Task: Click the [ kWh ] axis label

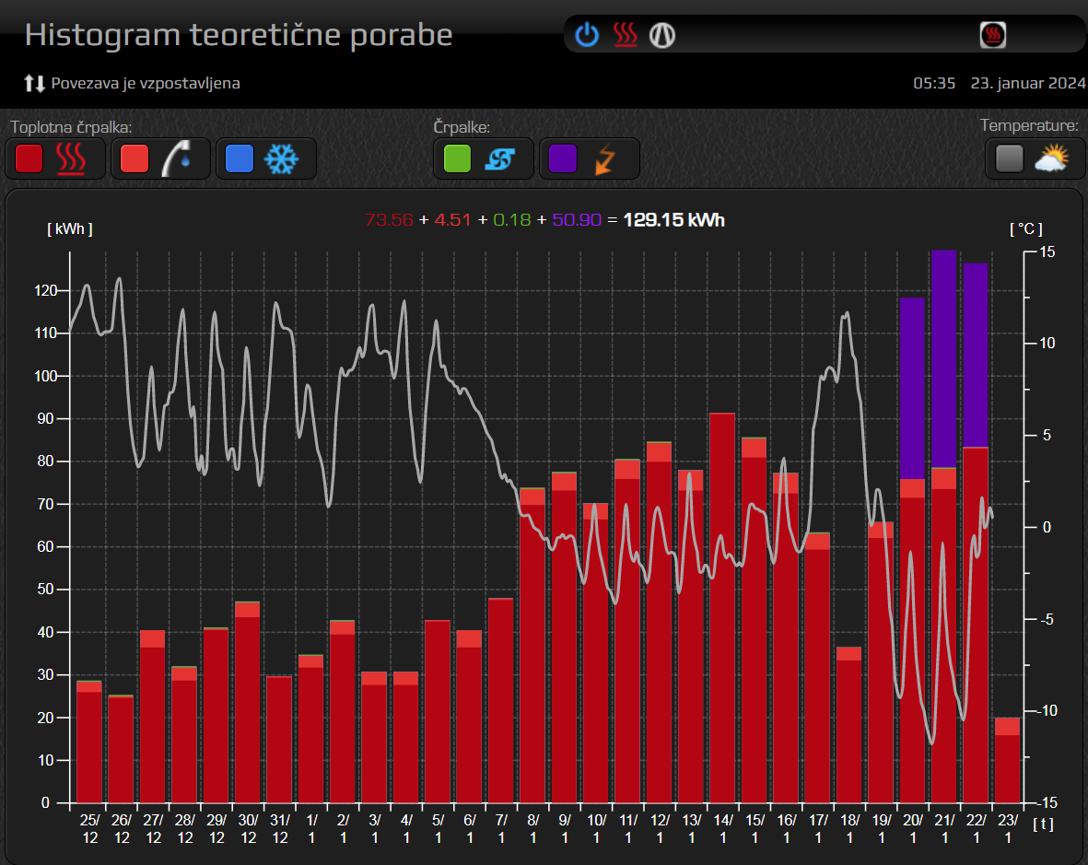Action: (x=70, y=228)
